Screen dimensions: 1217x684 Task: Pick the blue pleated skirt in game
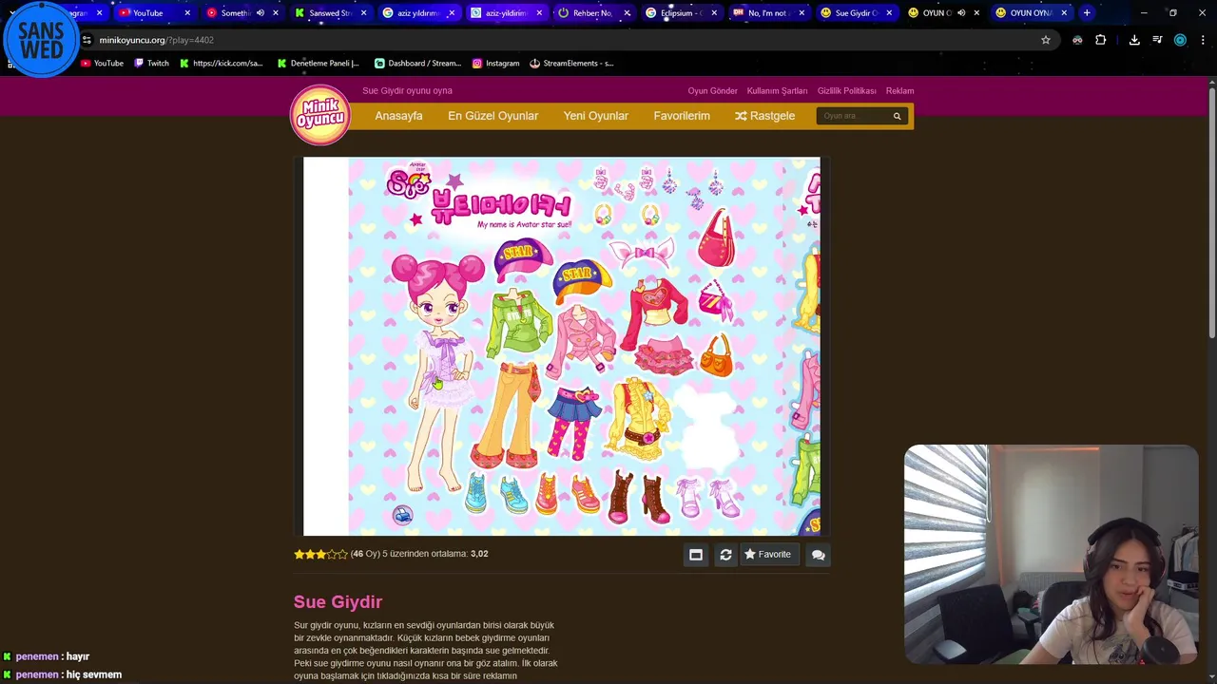(574, 407)
